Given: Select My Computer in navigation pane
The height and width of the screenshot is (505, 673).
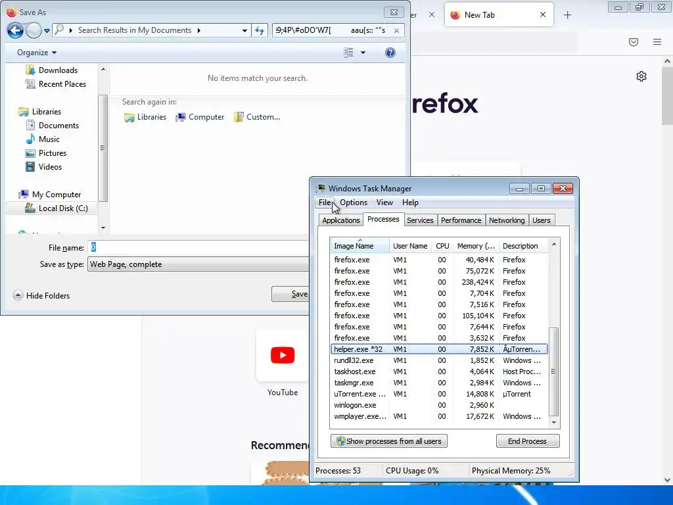Looking at the screenshot, I should [57, 195].
